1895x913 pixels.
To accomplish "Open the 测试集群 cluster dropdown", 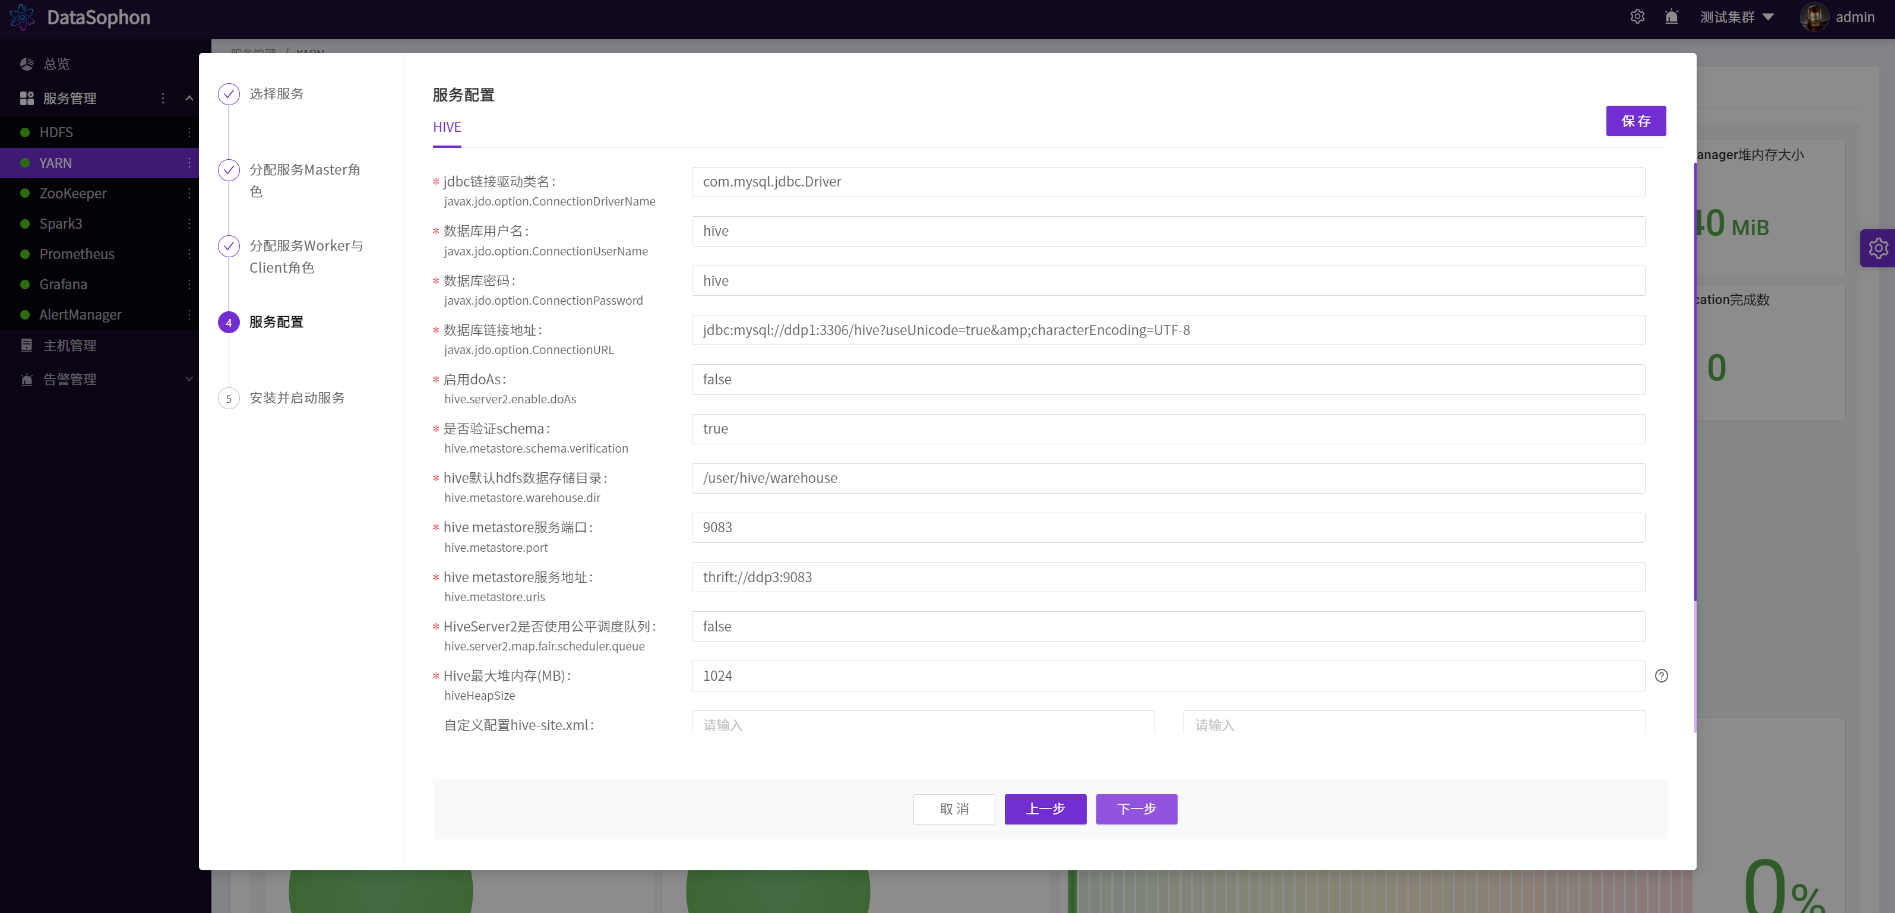I will [1737, 16].
